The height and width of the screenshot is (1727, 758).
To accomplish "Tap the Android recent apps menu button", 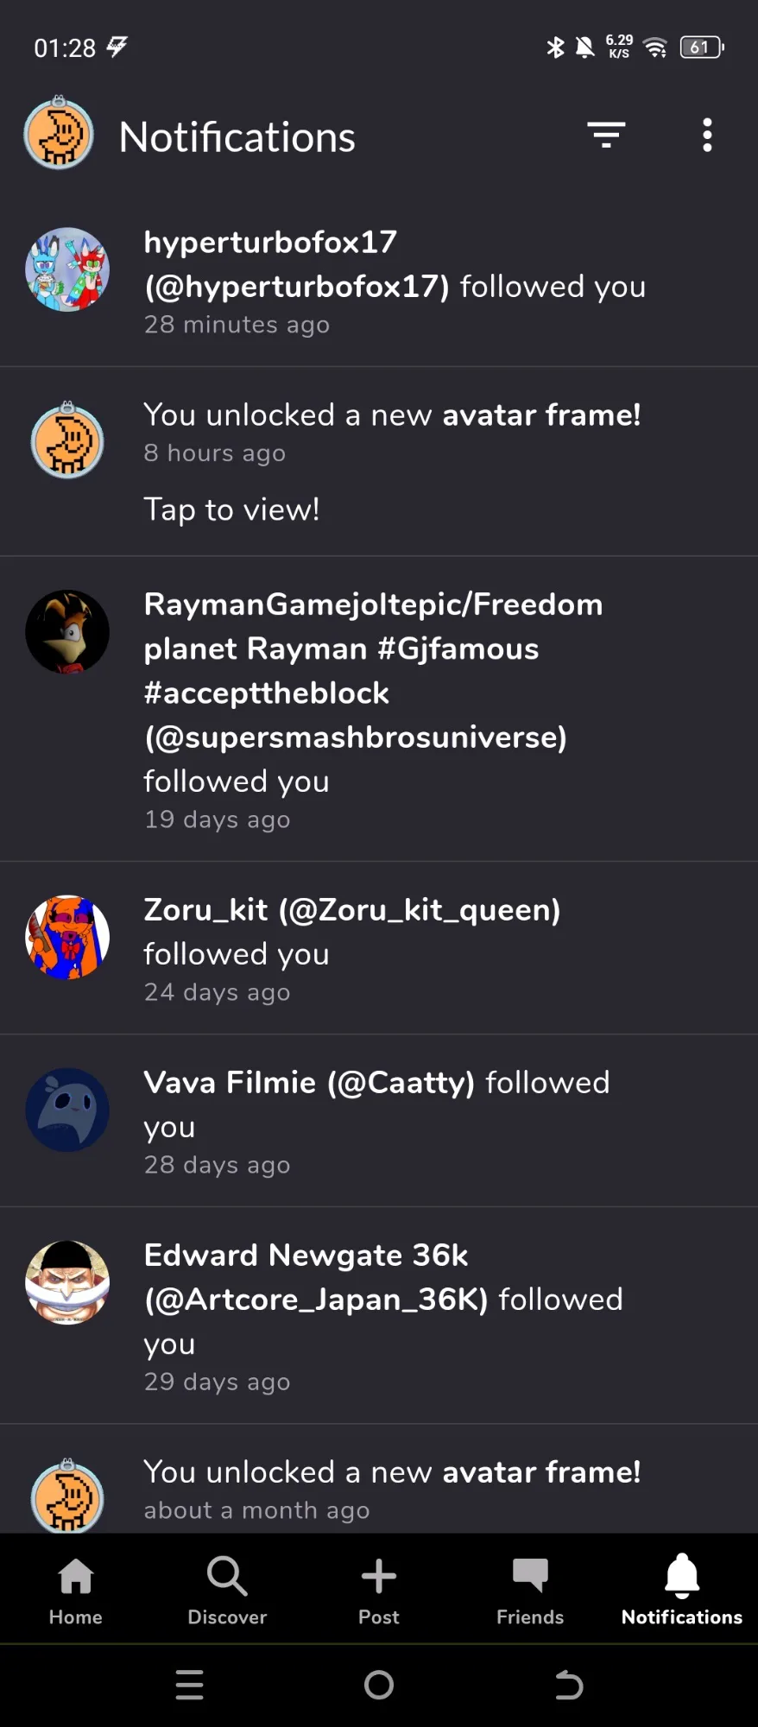I will point(189,1685).
